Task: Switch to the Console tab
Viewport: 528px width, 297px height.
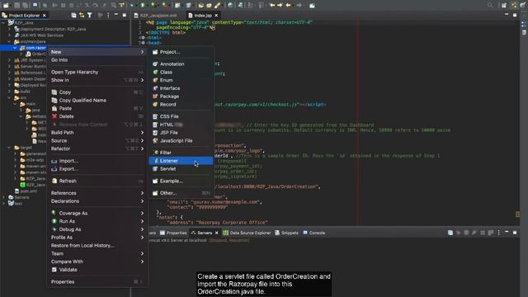Action: [x=313, y=233]
